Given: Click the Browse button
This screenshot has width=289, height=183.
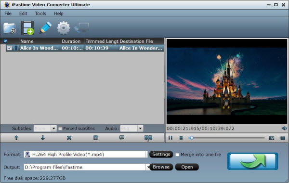Looking at the screenshot, I should coord(161,167).
